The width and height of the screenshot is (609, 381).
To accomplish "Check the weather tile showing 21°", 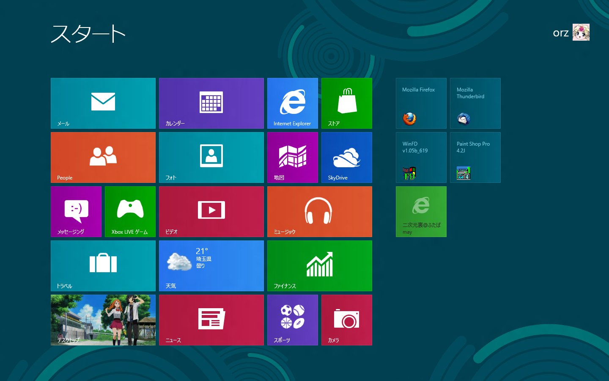I will pos(211,266).
